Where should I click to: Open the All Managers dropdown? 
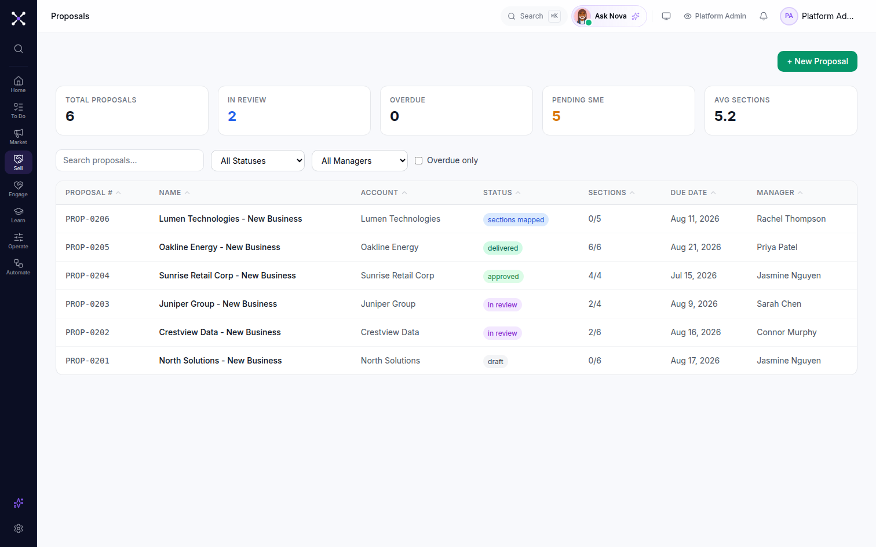[x=360, y=160]
